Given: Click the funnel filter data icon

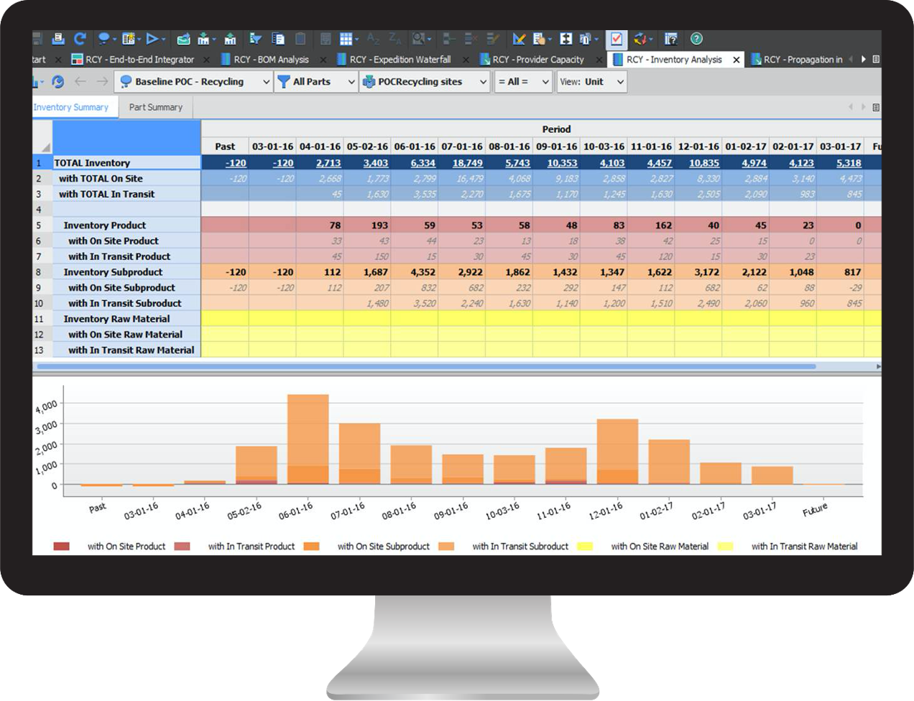Looking at the screenshot, I should pos(255,39).
